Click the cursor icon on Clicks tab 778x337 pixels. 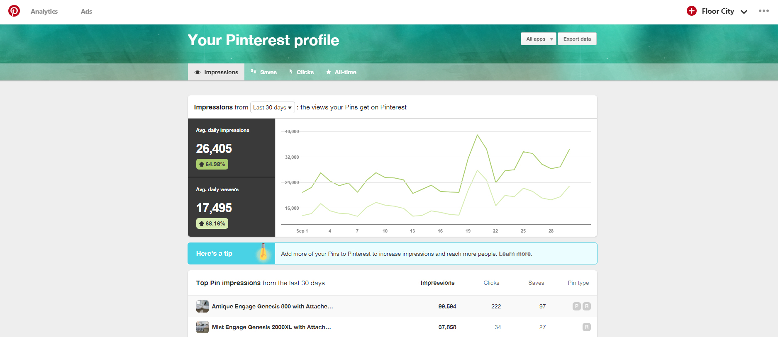pyautogui.click(x=291, y=72)
